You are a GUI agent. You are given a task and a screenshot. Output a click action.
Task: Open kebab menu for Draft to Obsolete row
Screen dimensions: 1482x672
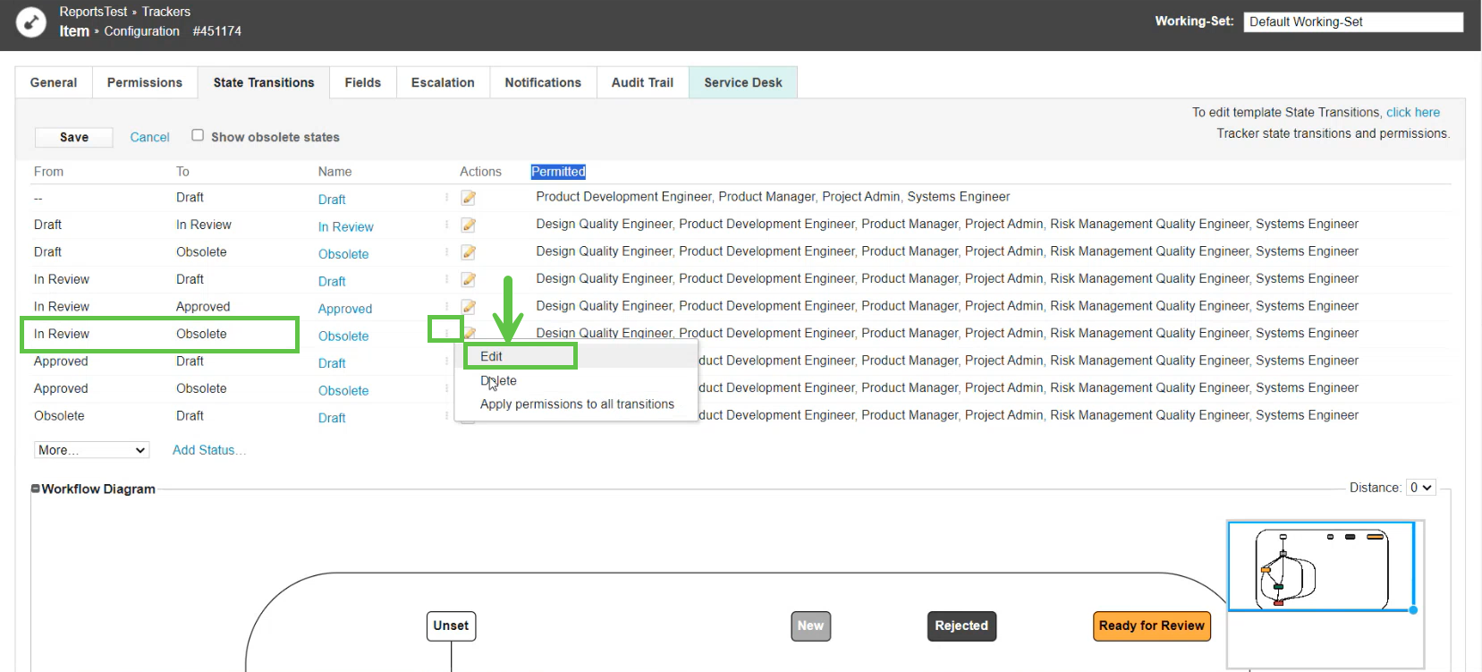point(446,252)
